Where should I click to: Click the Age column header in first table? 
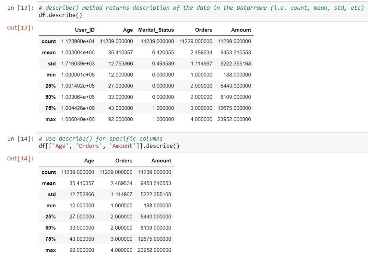pos(128,30)
